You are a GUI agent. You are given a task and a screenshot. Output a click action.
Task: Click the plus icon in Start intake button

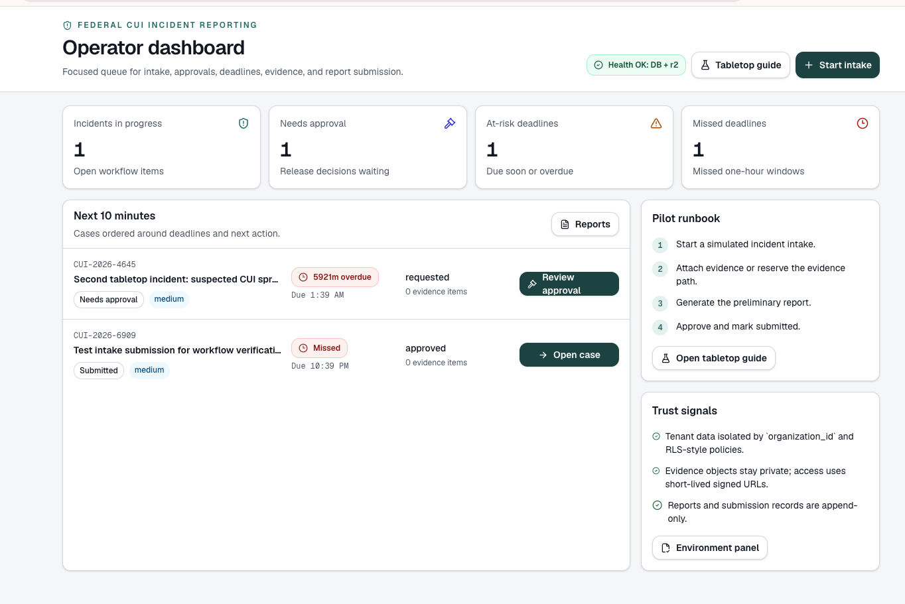(x=809, y=65)
